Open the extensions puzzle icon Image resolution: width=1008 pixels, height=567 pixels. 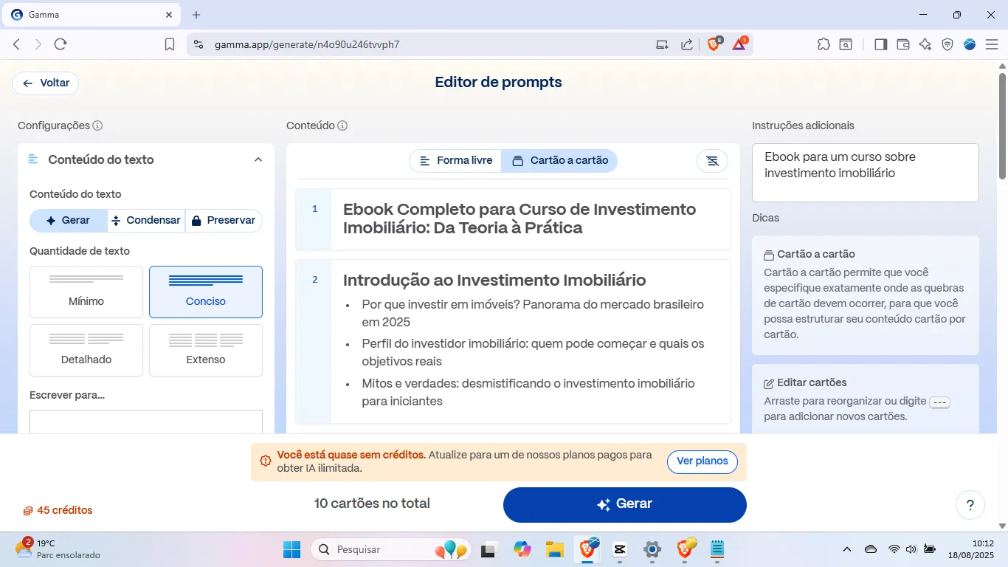tap(824, 44)
